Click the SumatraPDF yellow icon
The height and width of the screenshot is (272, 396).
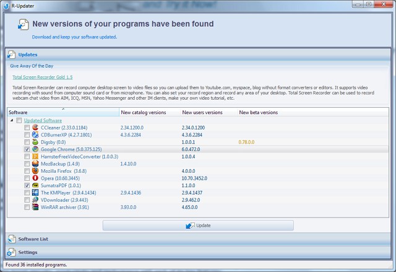click(x=35, y=185)
